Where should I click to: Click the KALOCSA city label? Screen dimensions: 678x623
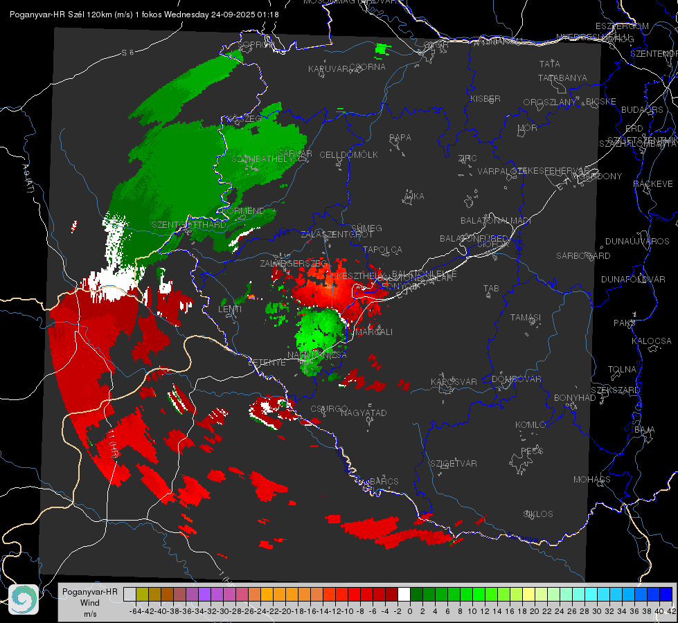coord(652,341)
